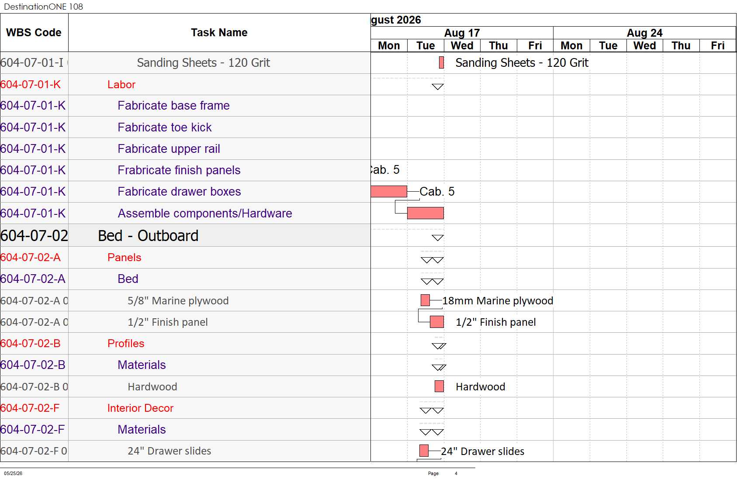This screenshot has width=737, height=479.
Task: Click the 5/8" Marine plywood task name
Action: point(178,300)
